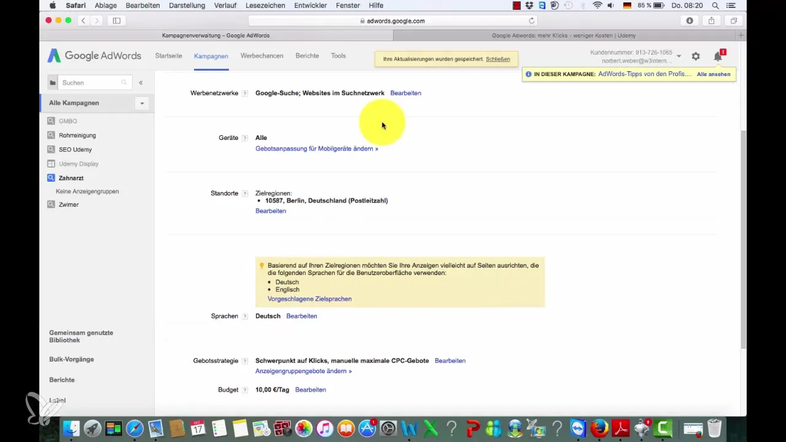The height and width of the screenshot is (442, 786).
Task: Select the SEO Udemy campaign
Action: pos(75,150)
